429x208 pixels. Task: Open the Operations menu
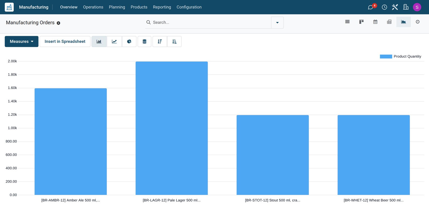coord(93,7)
